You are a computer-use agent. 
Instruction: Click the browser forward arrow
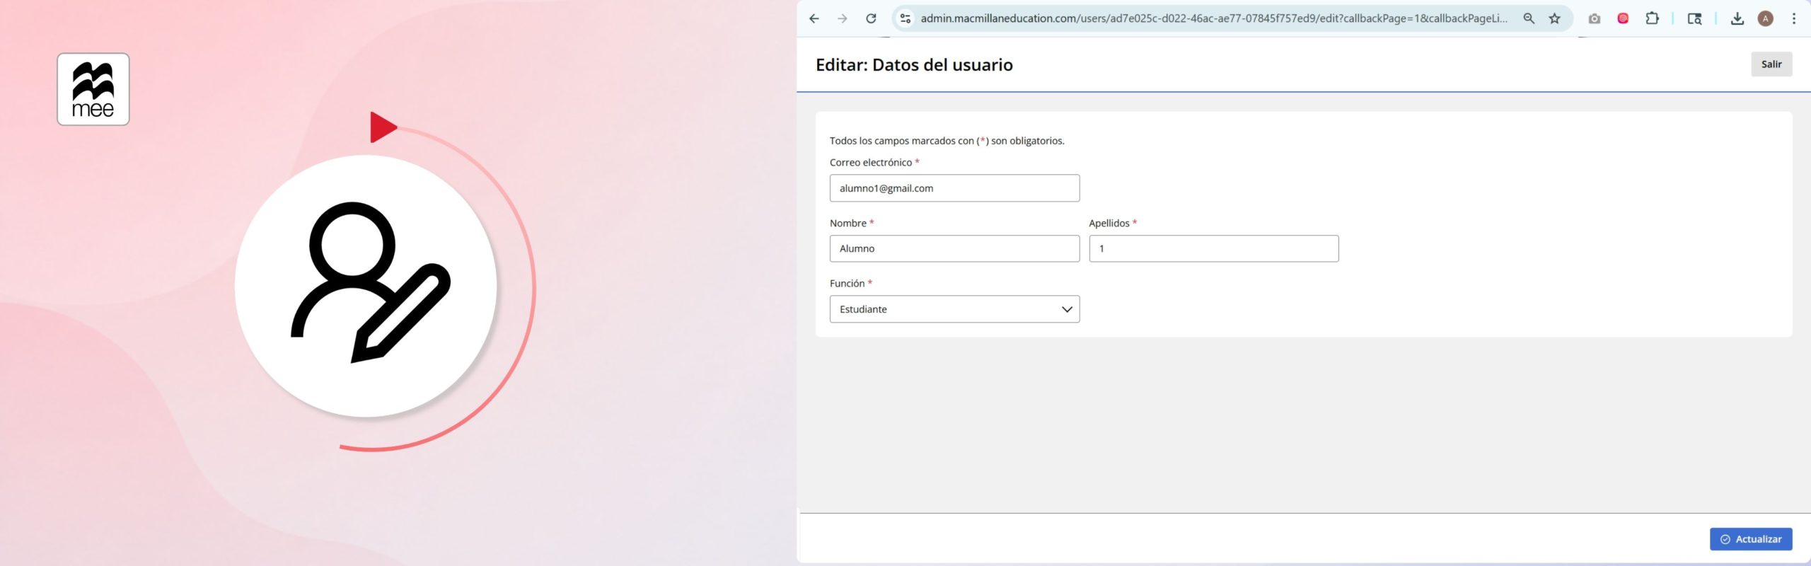click(x=842, y=19)
